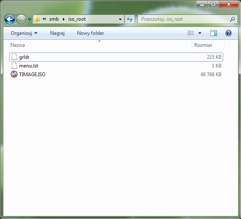241x219 pixels.
Task: Click the 215 KB size value
Action: click(x=214, y=57)
